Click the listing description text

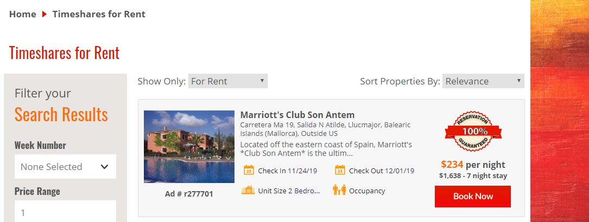326,149
